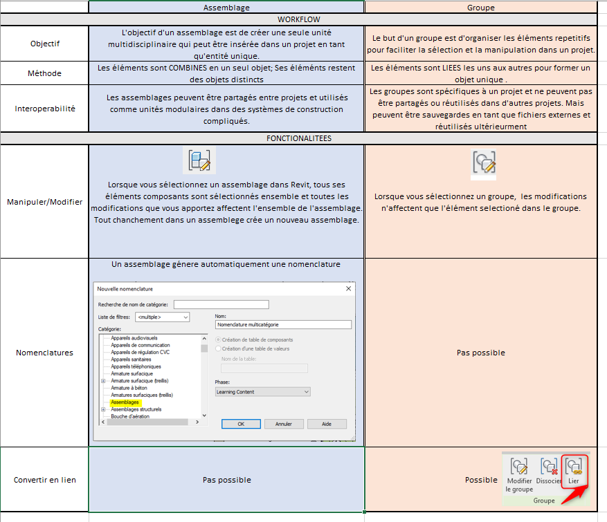607x522 pixels.
Task: Open the Liste de filtres dropdown
Action: 163,317
